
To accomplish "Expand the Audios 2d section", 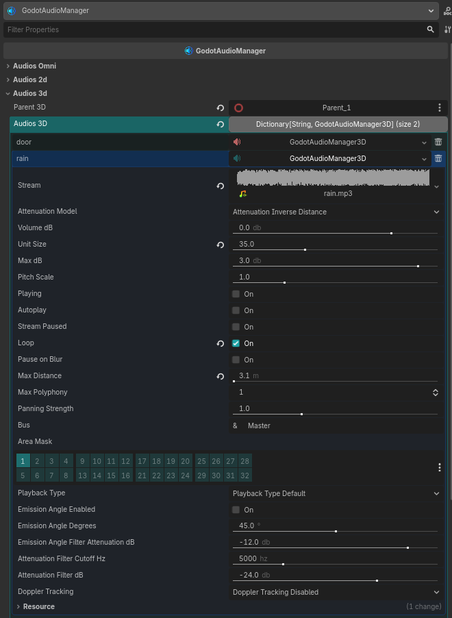I will pyautogui.click(x=8, y=79).
